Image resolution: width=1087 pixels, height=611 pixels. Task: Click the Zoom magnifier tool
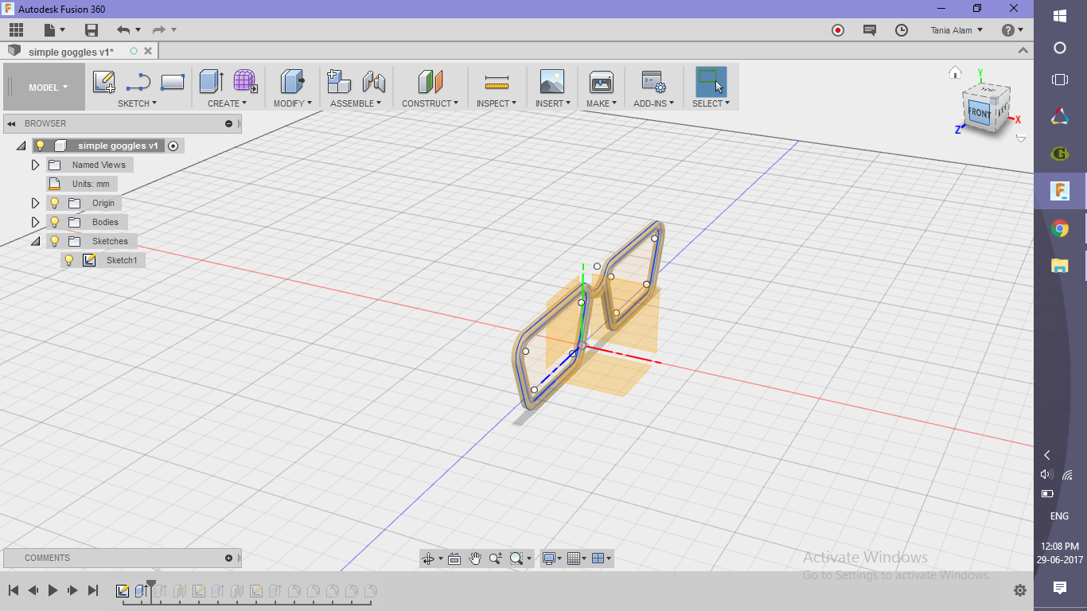(496, 558)
